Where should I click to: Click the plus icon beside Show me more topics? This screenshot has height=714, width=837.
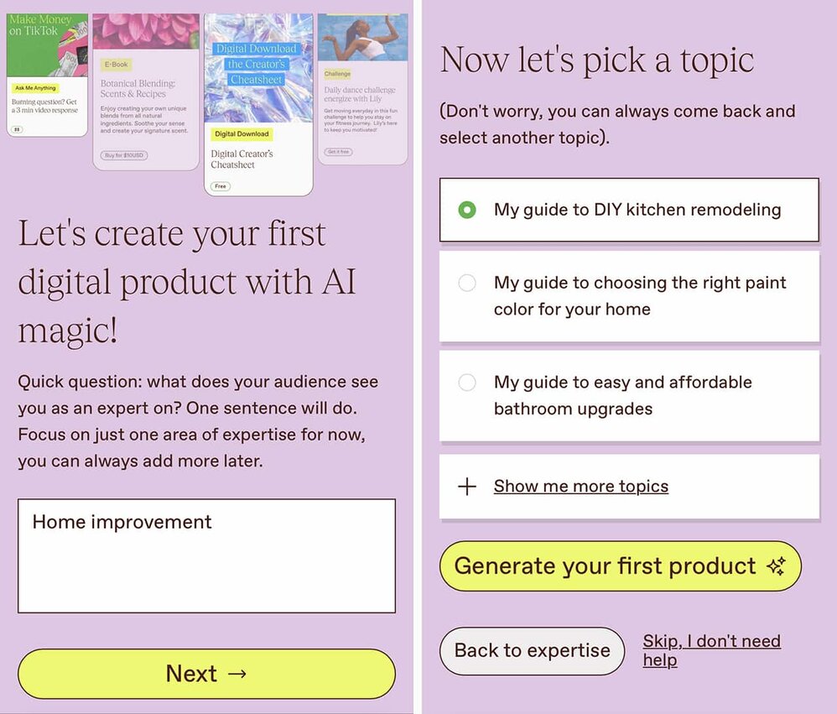pyautogui.click(x=467, y=487)
